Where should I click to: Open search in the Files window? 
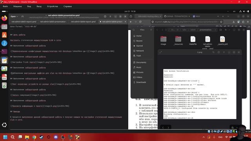[133, 30]
